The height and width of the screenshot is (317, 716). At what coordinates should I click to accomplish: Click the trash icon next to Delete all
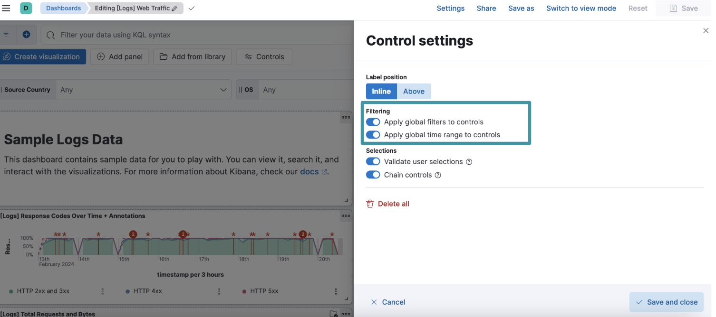click(370, 204)
